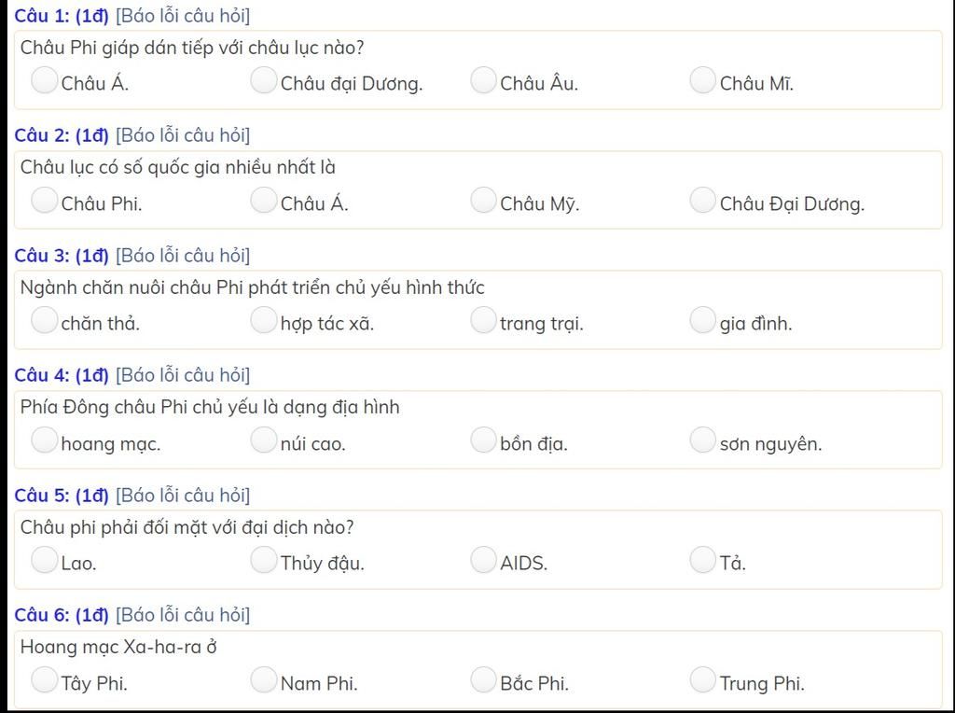Select the 'Châu Á.' answer for Câu 1
The image size is (955, 713).
coord(45,80)
